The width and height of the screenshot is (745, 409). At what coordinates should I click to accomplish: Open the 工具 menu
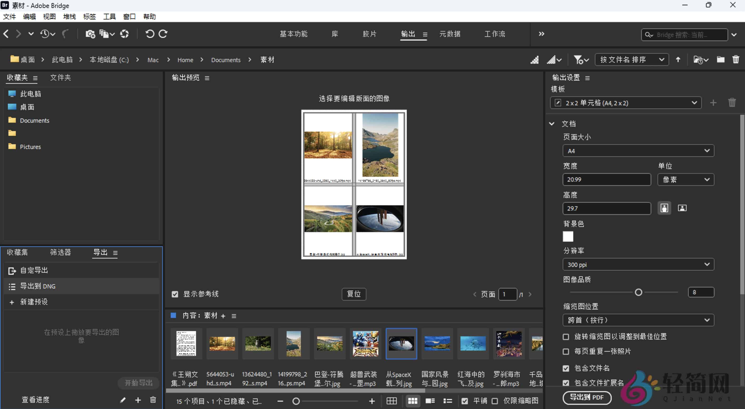tap(109, 17)
